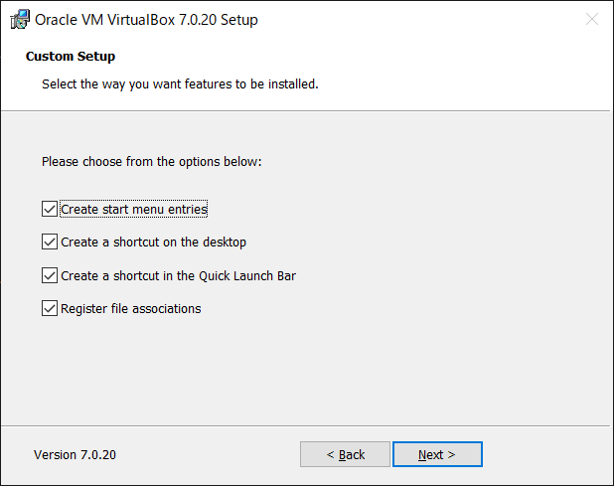
Task: Click the empty title bar area beside the title
Action: coord(411,19)
